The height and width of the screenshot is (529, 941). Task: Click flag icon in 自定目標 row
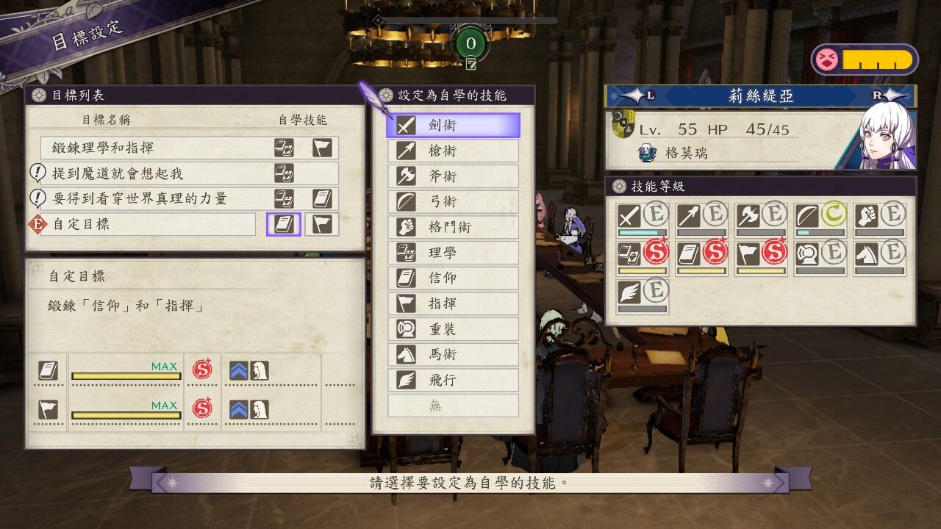[x=322, y=224]
